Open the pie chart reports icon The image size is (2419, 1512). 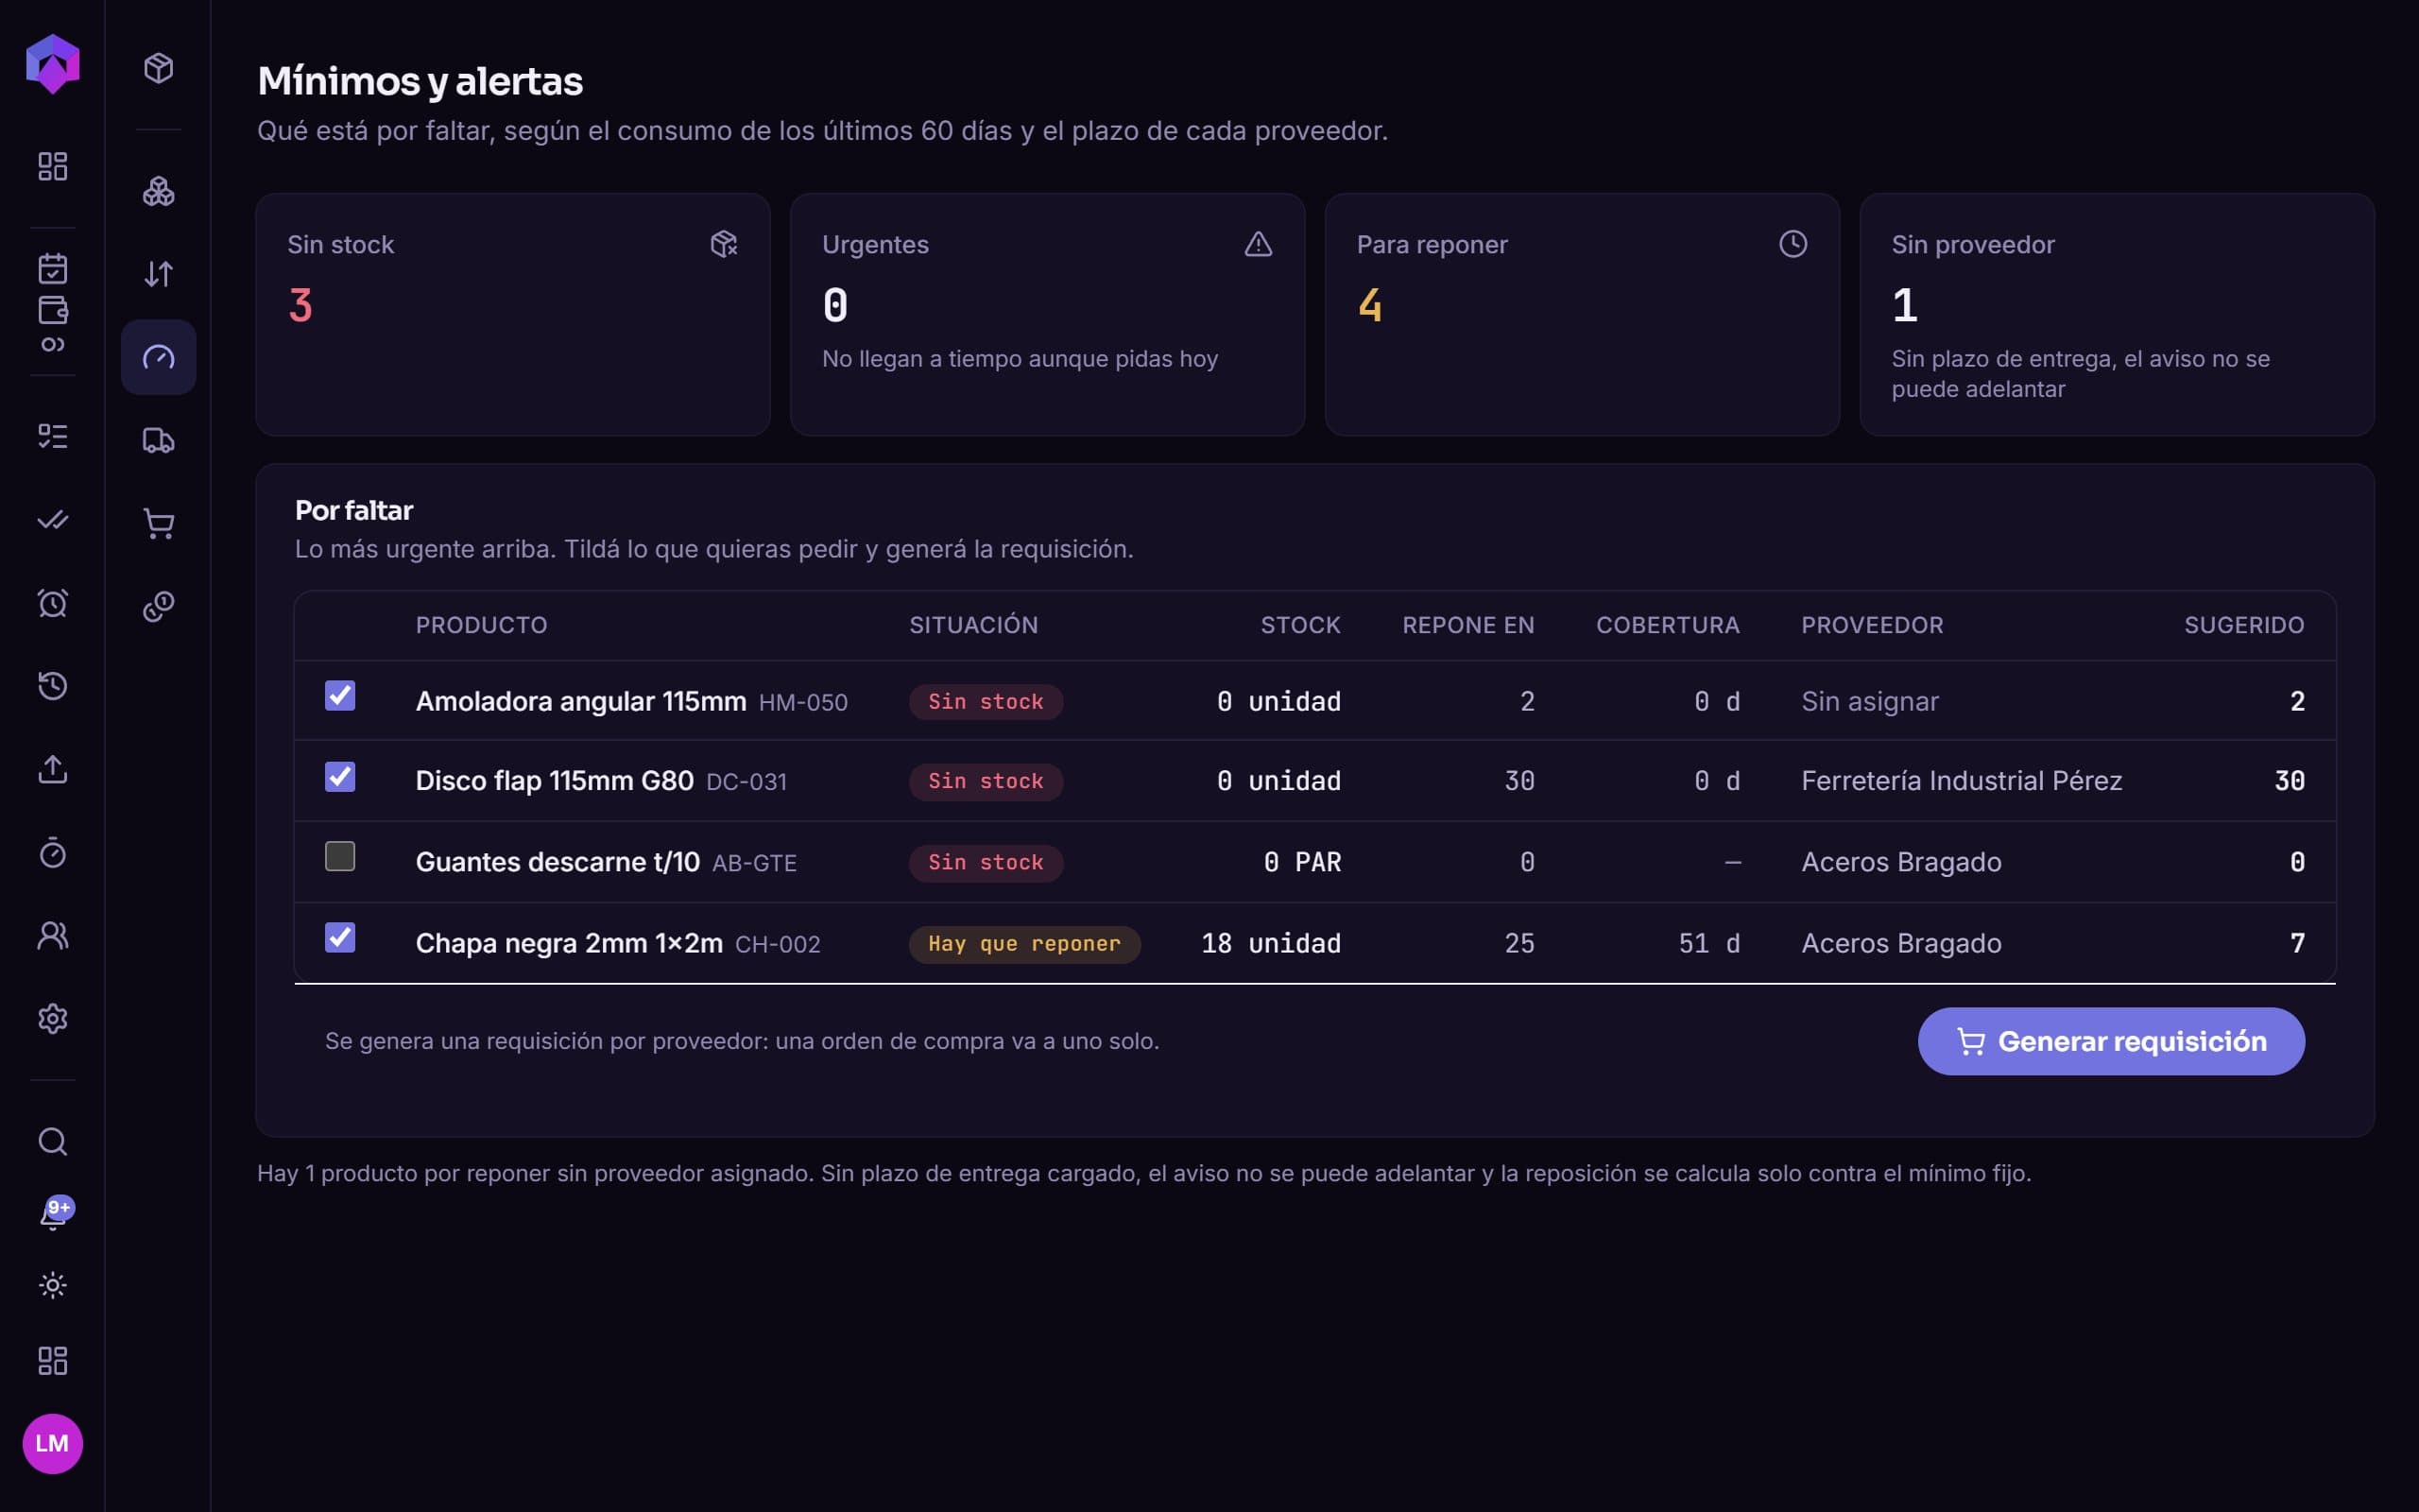[158, 606]
